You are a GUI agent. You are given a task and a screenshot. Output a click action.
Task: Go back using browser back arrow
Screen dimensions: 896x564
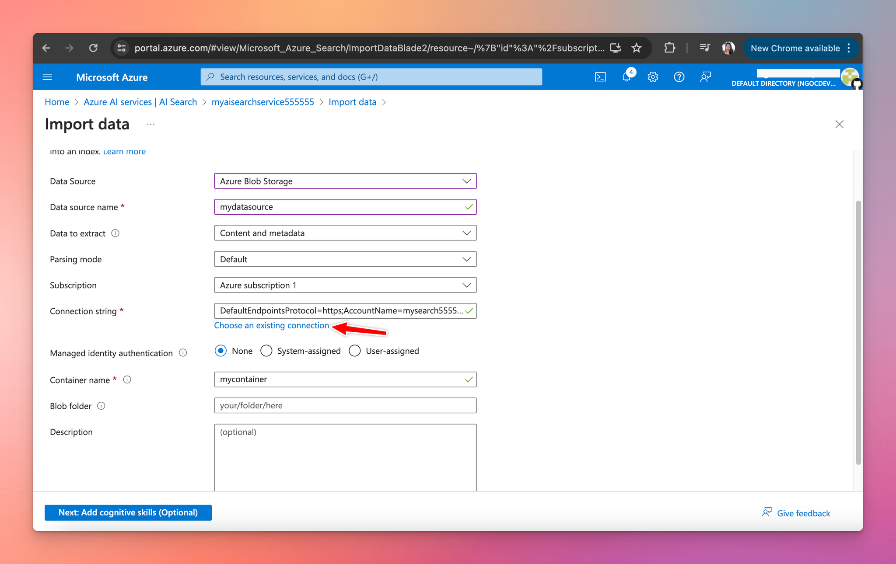click(46, 48)
